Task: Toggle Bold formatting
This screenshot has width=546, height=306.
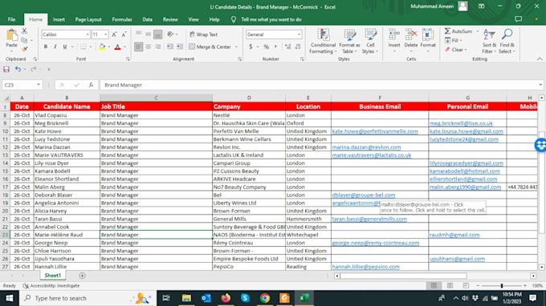Action: (x=46, y=47)
